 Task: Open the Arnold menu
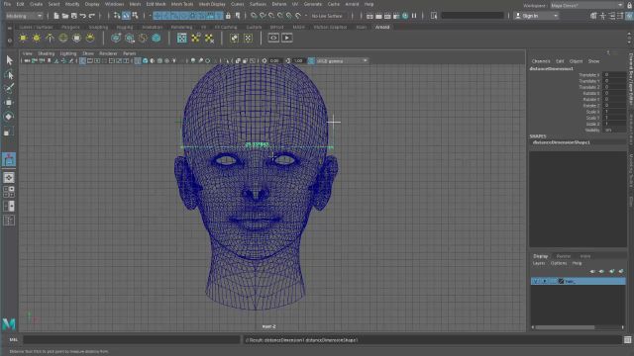352,4
